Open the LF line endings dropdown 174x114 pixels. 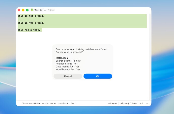(x=144, y=103)
